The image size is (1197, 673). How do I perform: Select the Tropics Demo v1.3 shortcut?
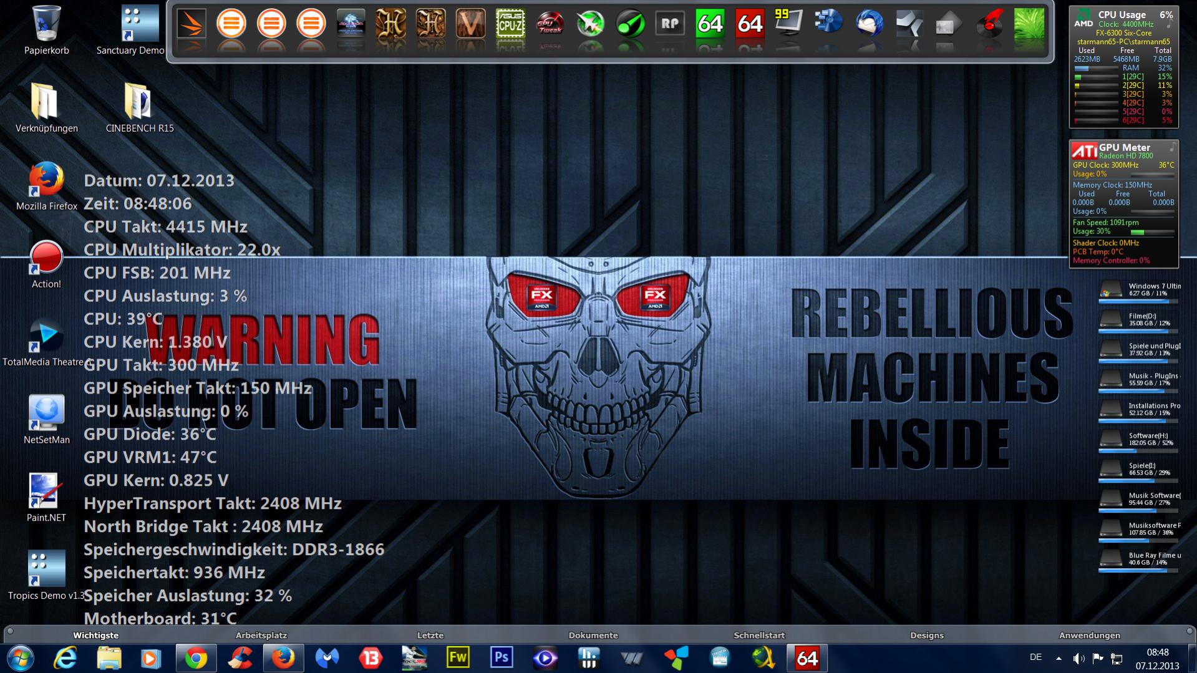[x=47, y=575]
